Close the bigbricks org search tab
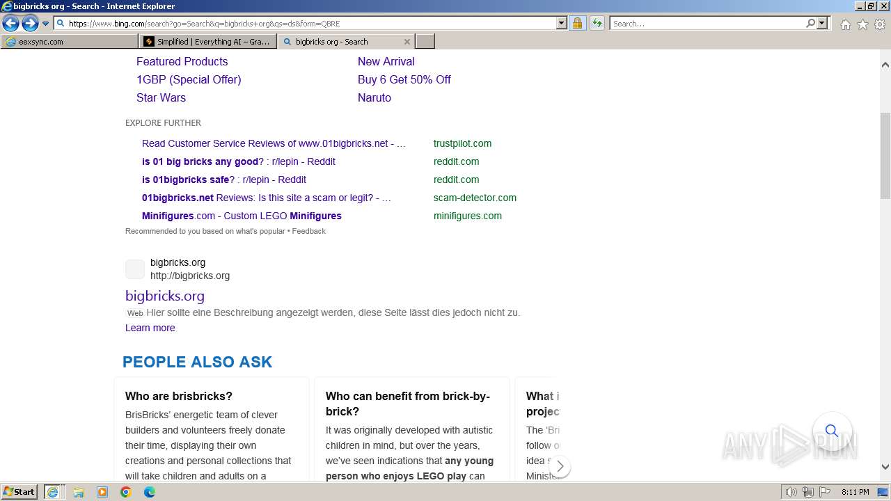Screen dimensions: 891x501 click(x=407, y=42)
